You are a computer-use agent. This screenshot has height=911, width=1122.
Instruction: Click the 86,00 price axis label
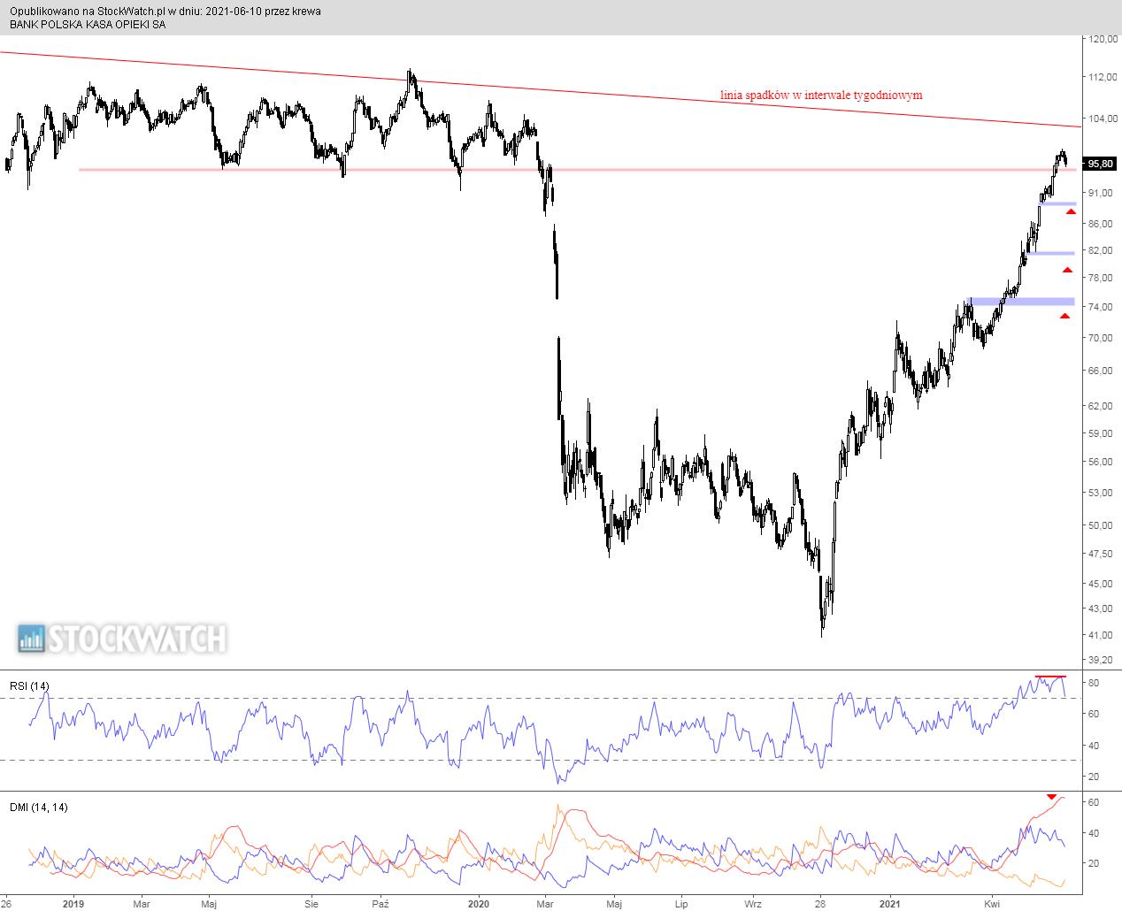(1101, 224)
